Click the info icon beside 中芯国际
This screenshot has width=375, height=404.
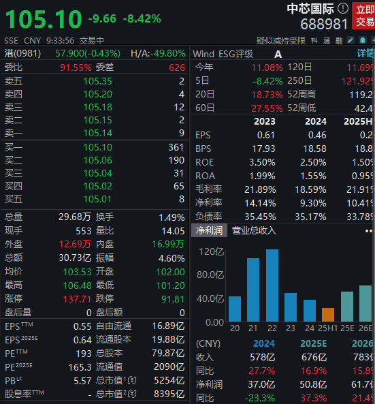pos(343,8)
